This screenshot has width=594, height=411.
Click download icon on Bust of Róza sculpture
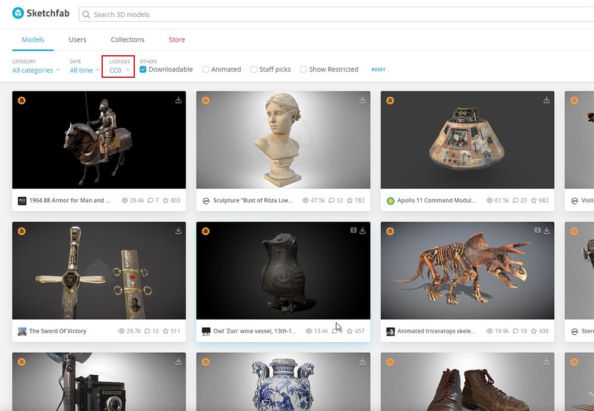(x=362, y=100)
